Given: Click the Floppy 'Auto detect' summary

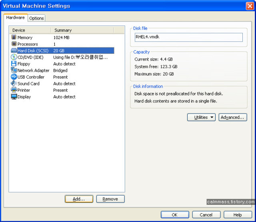Looking at the screenshot, I should (64, 64).
